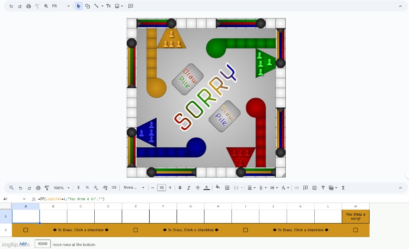Check the column I checkbox

pos(245,230)
